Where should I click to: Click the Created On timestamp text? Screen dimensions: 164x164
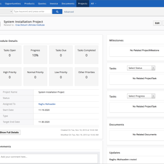[x=79, y=130]
